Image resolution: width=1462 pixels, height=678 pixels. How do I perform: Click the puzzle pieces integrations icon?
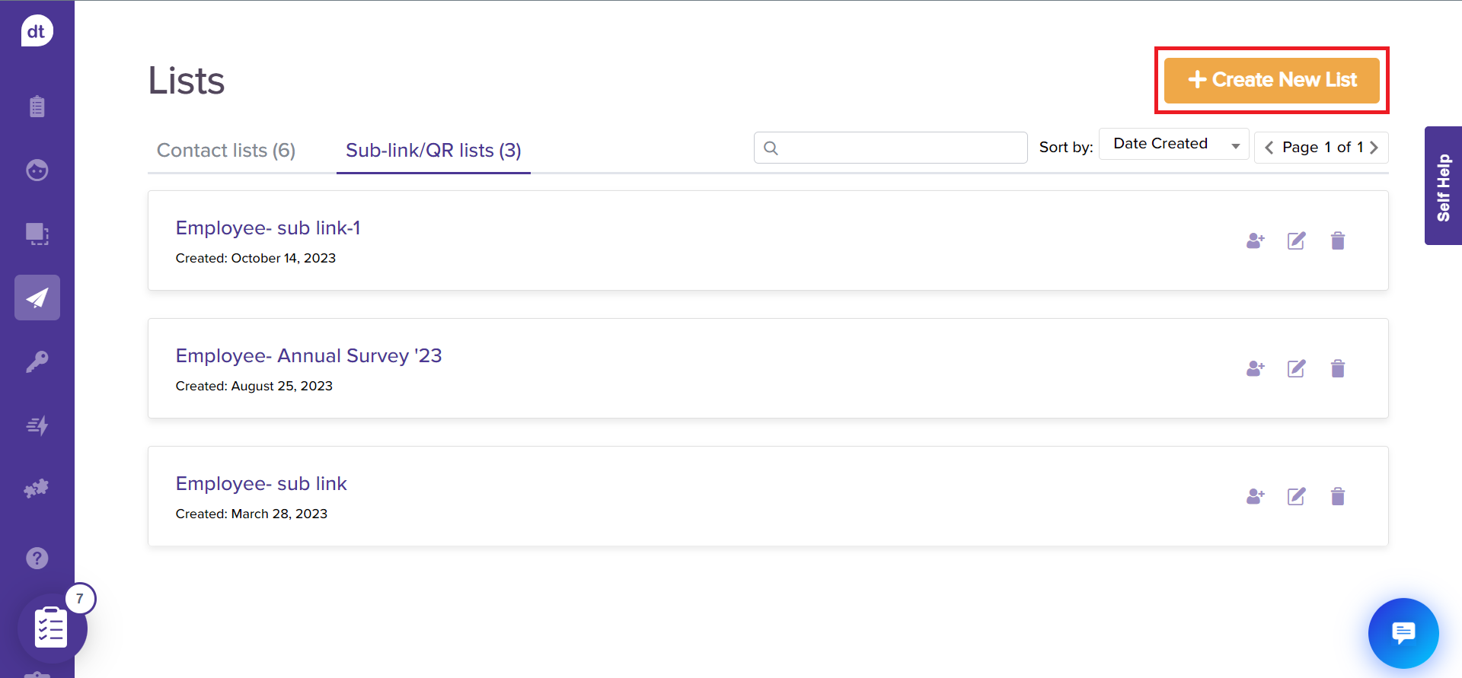point(37,489)
